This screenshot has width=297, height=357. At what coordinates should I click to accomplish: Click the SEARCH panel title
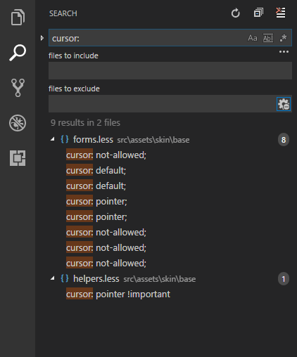click(x=63, y=13)
